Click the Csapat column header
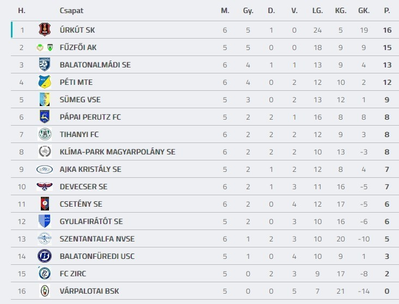This screenshot has height=304, width=399. (71, 10)
